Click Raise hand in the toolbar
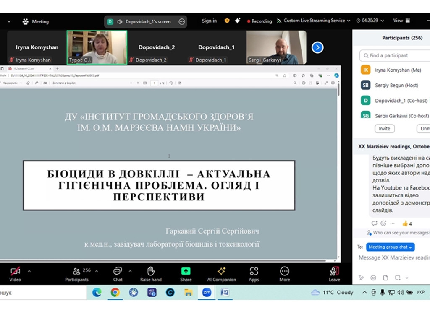This screenshot has width=430, height=322. pos(151,274)
